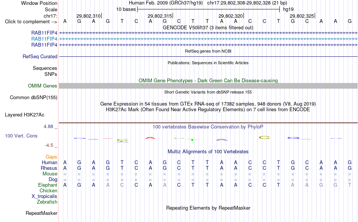The height and width of the screenshot is (222, 358).
Task: Select the Scale track label
Action: (51, 9)
